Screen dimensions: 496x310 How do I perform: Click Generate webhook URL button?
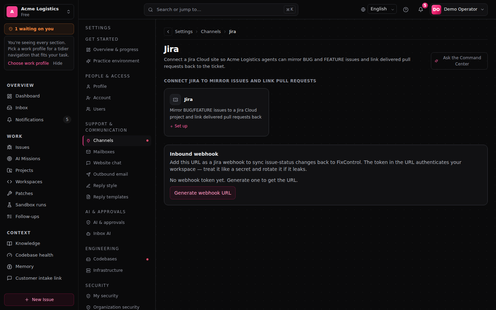coord(203,193)
